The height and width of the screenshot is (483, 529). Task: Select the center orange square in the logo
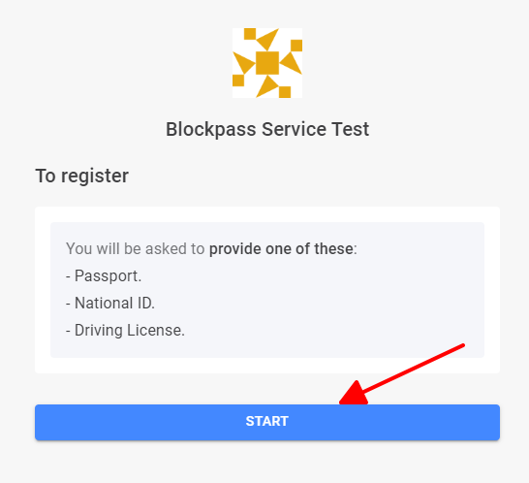pyautogui.click(x=267, y=63)
